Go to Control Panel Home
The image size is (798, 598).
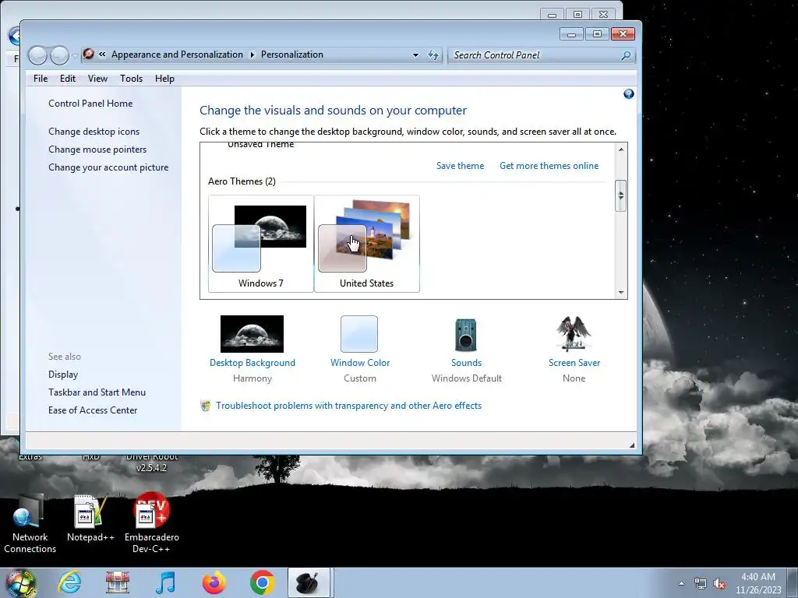(x=90, y=104)
